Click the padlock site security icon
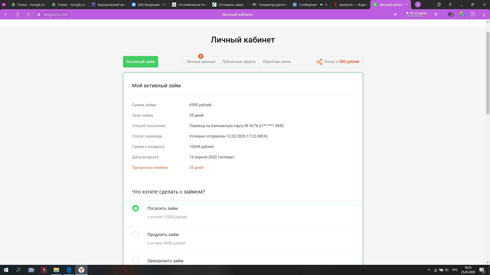 39,15
